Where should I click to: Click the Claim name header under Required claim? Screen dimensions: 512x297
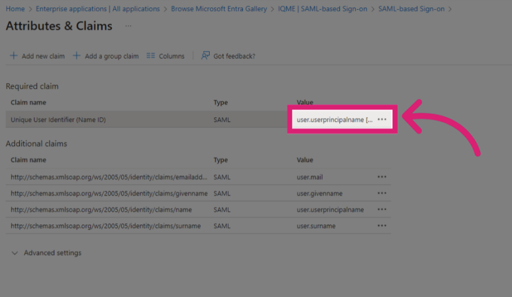coord(28,102)
